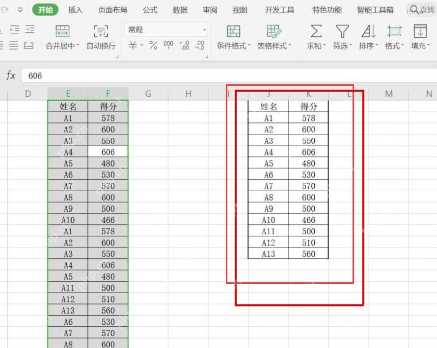437x348 pixels.
Task: Expand the Sum dropdown arrow
Action: (325, 45)
